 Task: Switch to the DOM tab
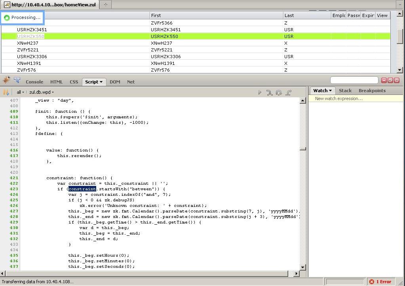(x=115, y=82)
